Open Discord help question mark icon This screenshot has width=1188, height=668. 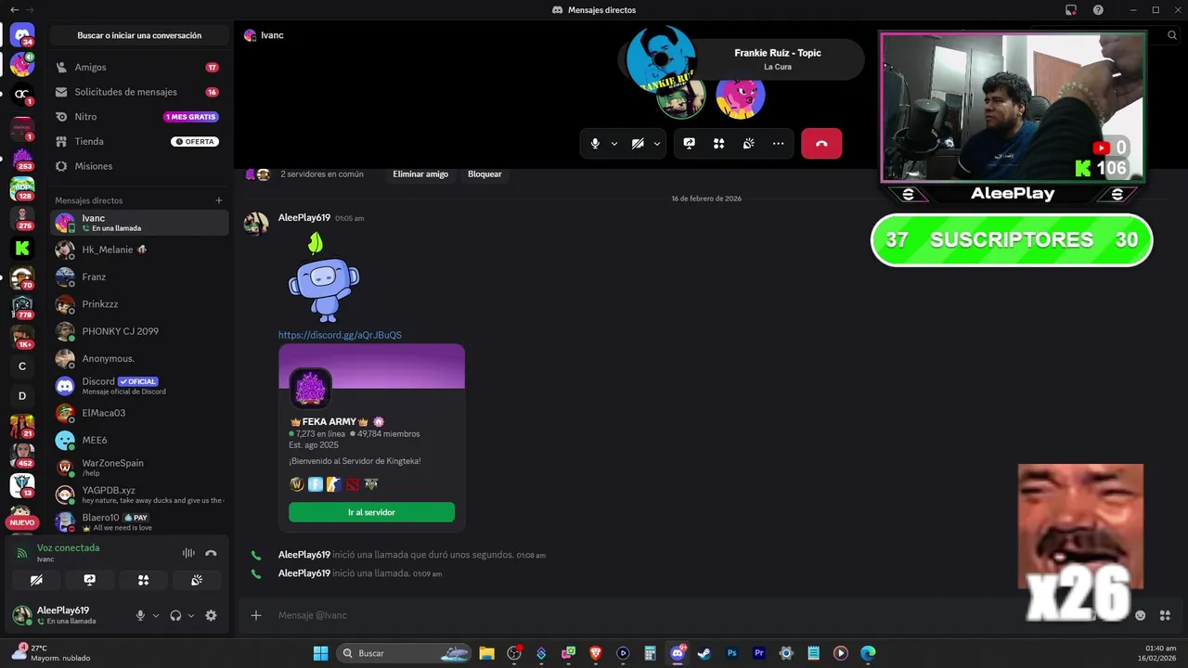(x=1098, y=10)
